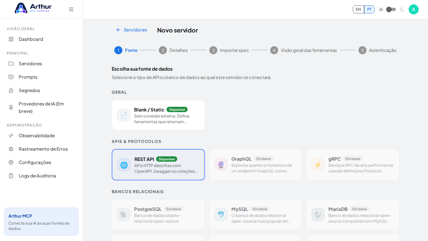Image resolution: width=428 pixels, height=241 pixels.
Task: Click step 2 Detalhes
Action: (x=173, y=50)
